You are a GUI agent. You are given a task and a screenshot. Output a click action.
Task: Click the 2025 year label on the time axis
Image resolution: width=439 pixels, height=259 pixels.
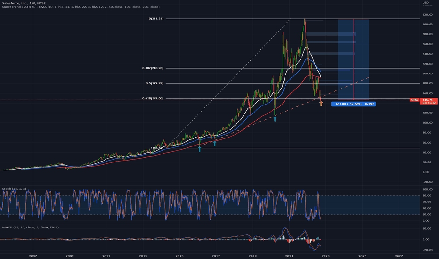pyautogui.click(x=362, y=256)
